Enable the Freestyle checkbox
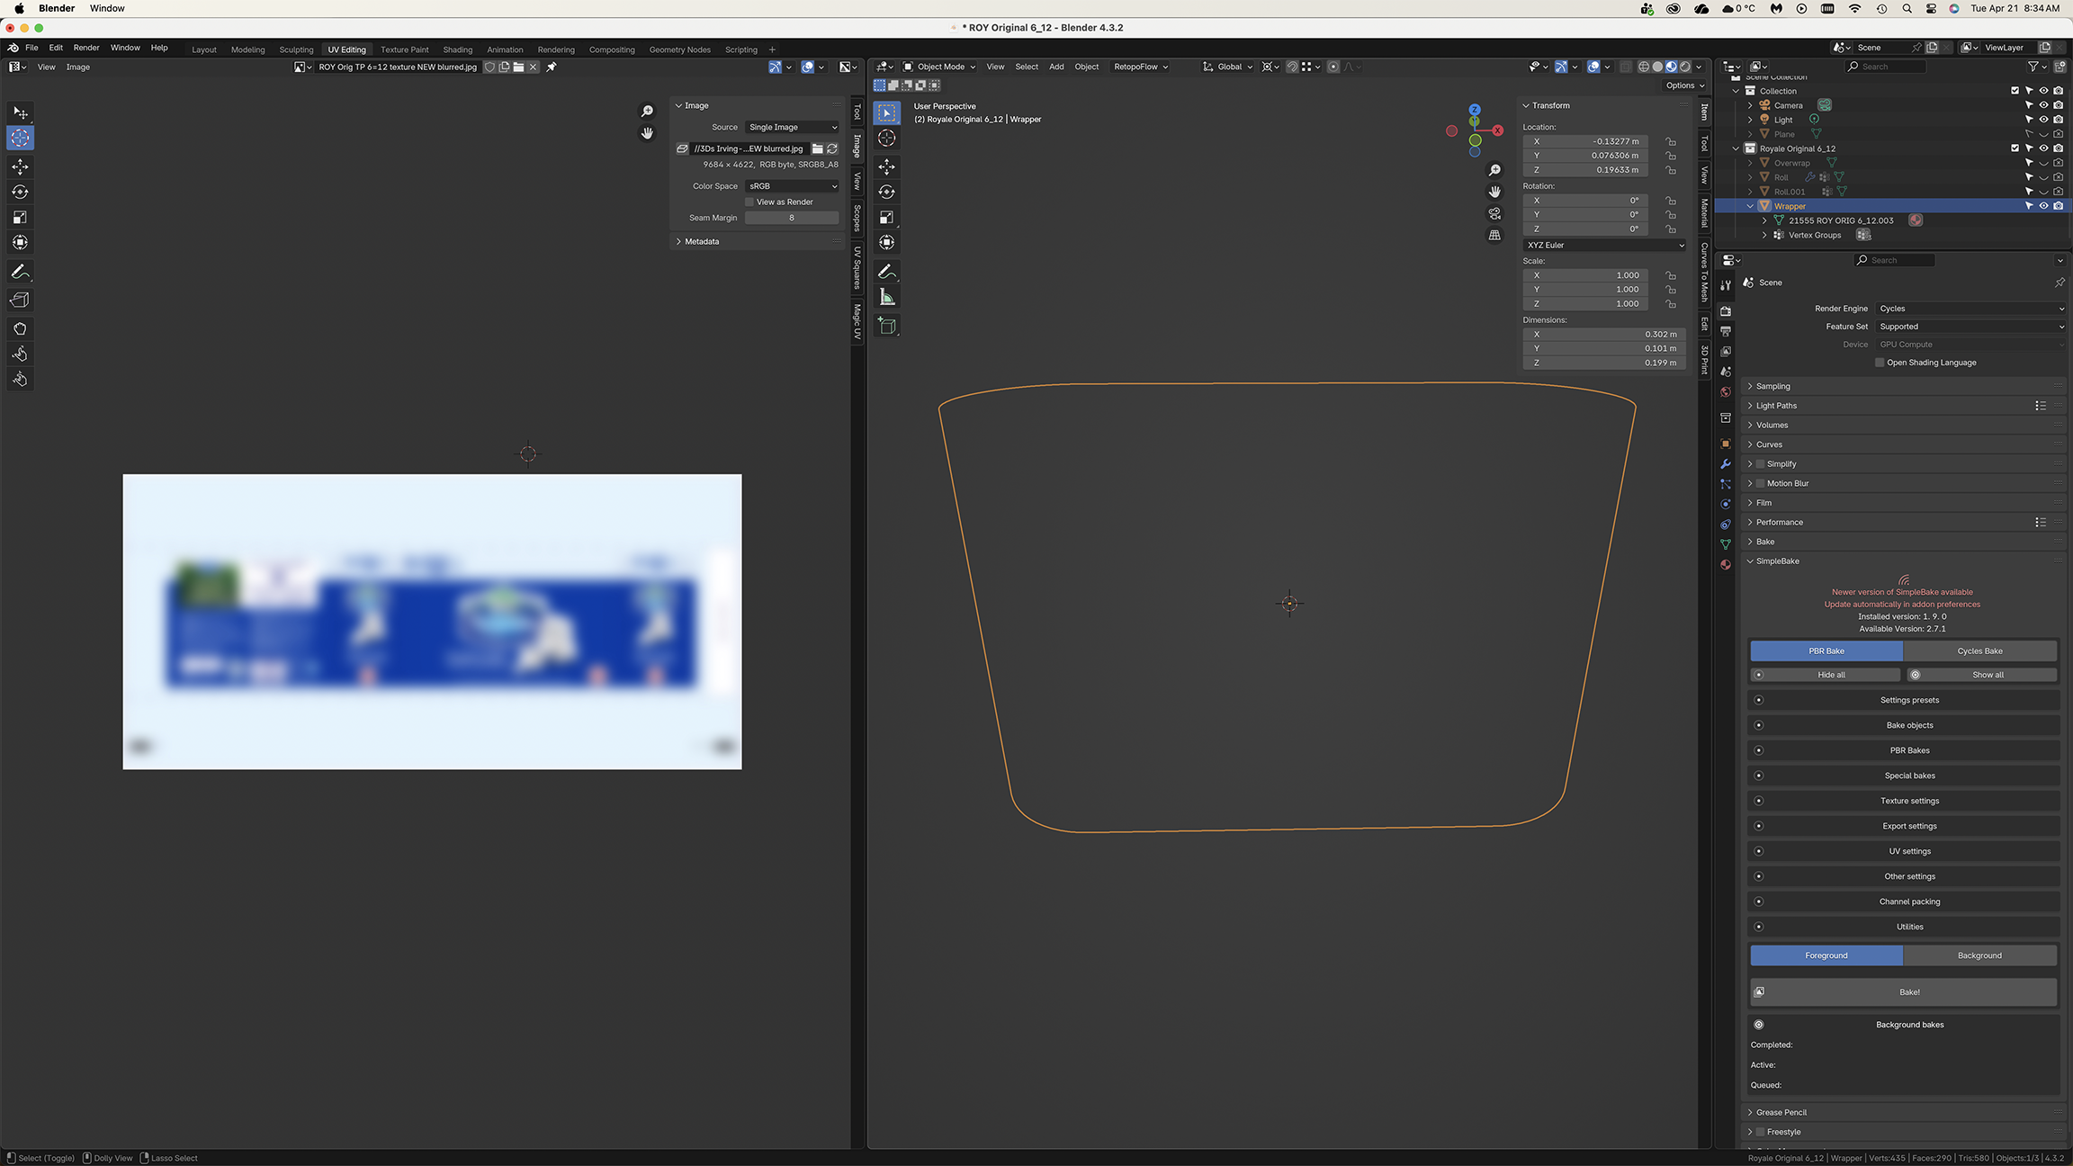Viewport: 2073px width, 1166px height. [x=1761, y=1132]
